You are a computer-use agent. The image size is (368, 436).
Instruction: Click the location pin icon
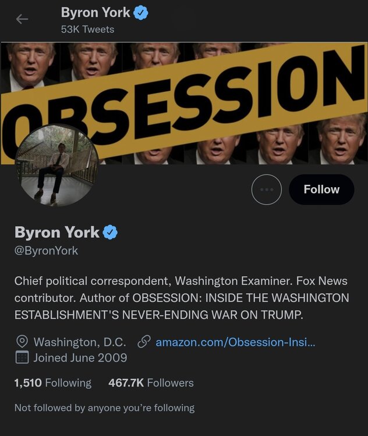click(x=22, y=342)
